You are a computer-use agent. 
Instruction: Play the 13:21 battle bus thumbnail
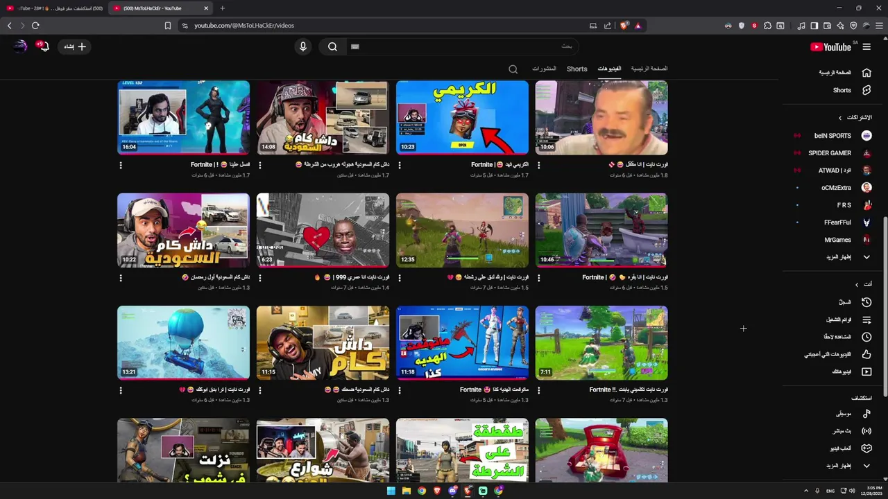[x=183, y=342]
